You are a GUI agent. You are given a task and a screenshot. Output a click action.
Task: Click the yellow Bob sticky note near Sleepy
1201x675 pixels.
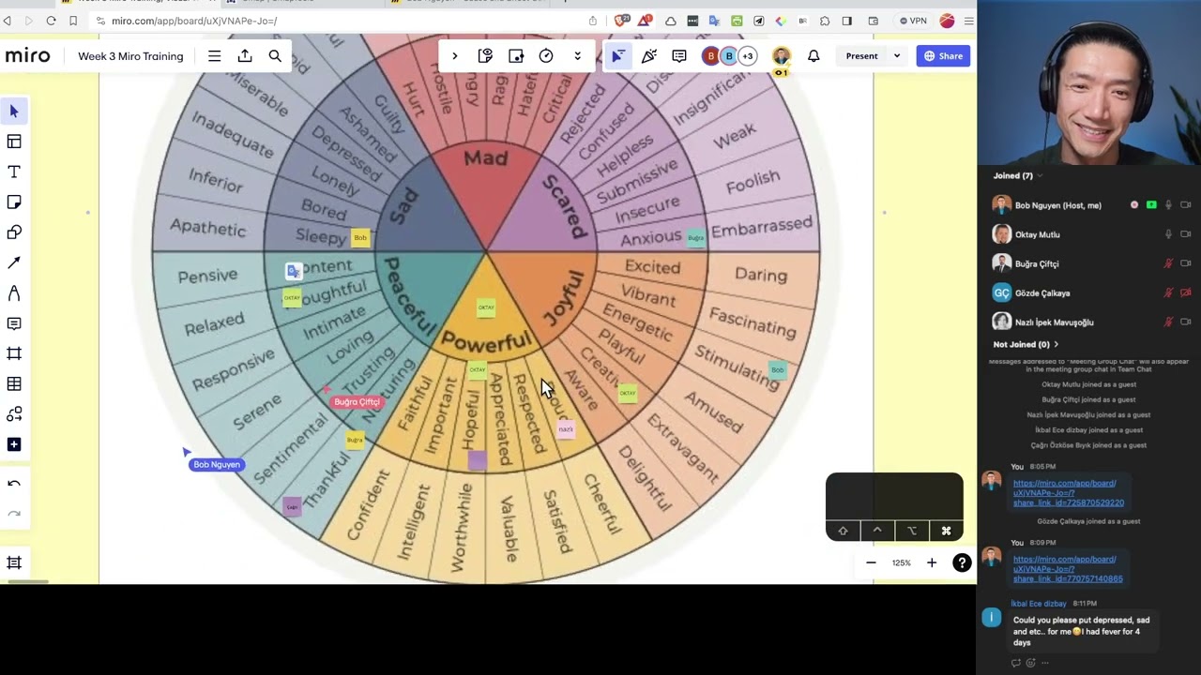click(360, 238)
